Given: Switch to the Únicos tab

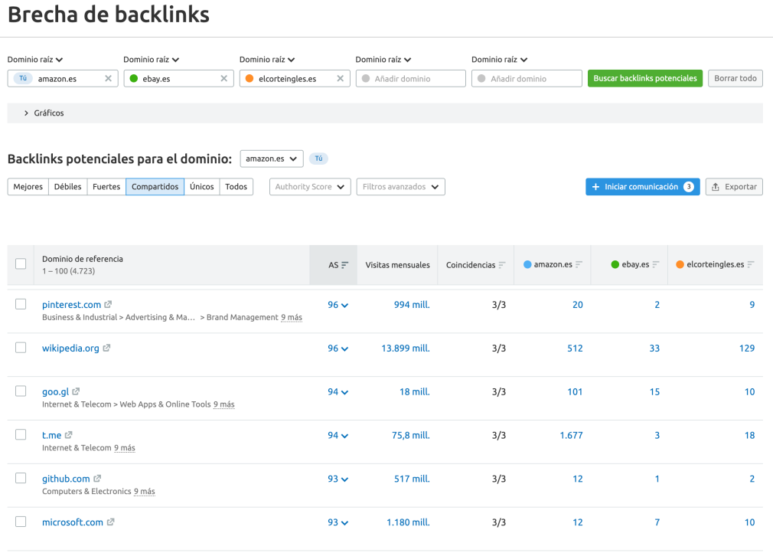Looking at the screenshot, I should coord(202,186).
